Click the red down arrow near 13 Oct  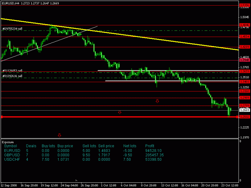click(x=157, y=101)
